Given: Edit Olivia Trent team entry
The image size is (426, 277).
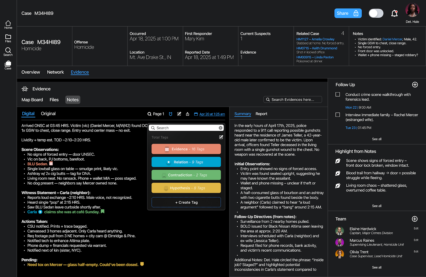Looking at the screenshot, I should click(x=416, y=252).
